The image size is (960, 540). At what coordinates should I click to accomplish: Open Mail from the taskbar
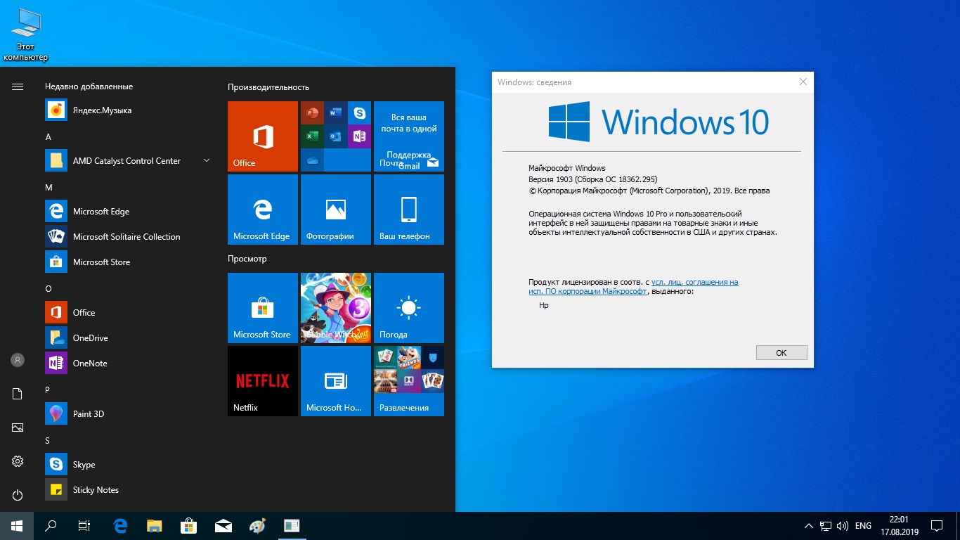click(223, 526)
